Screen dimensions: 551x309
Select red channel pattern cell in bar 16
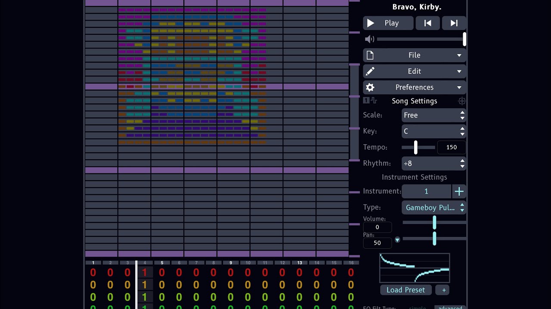[351, 273]
